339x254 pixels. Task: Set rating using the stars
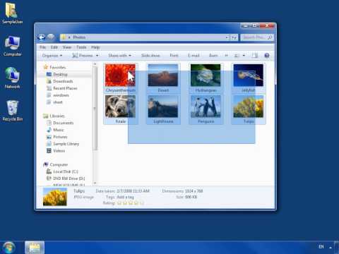[x=131, y=203]
